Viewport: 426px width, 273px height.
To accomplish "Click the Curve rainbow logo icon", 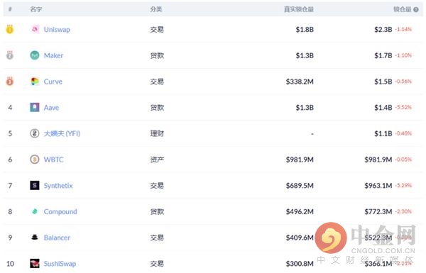I will pos(35,82).
